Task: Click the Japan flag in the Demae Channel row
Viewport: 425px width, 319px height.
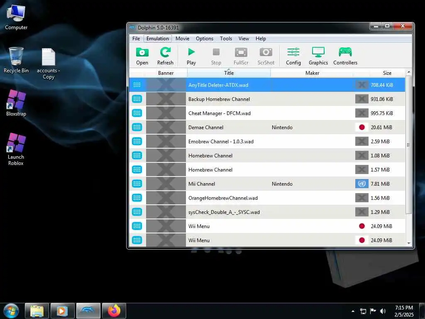Action: (361, 127)
